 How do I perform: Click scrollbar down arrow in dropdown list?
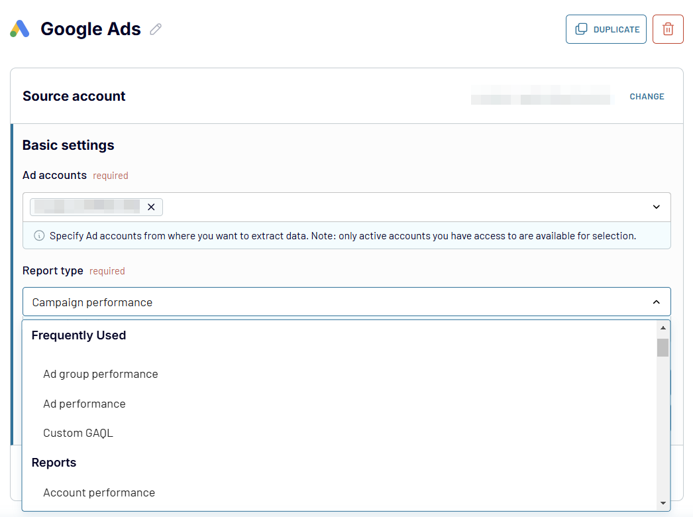coord(663,503)
